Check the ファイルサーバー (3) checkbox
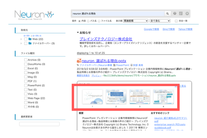This screenshot has width=207, height=138. point(26,43)
